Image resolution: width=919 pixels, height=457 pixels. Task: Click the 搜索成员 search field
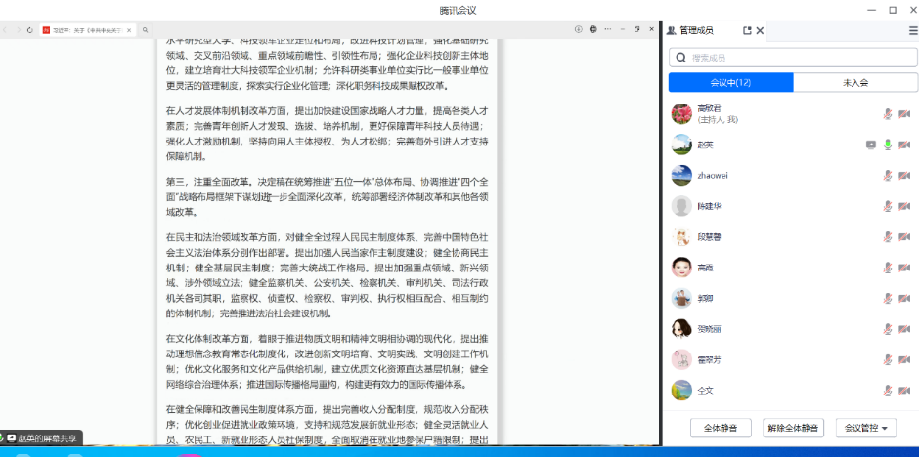[x=793, y=58]
